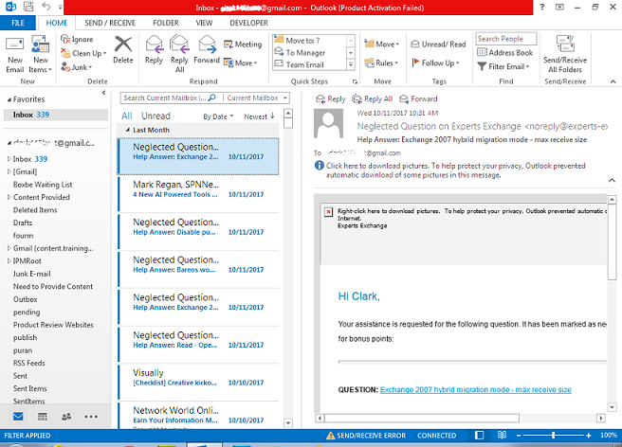Open Outlook Help question mark

(541, 7)
